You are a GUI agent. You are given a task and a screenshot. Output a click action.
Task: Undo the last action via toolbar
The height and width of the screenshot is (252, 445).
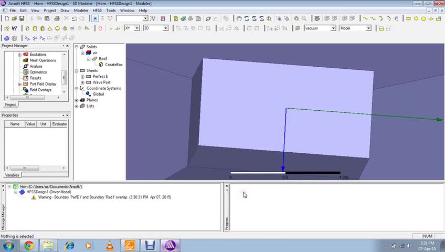pyautogui.click(x=75, y=18)
